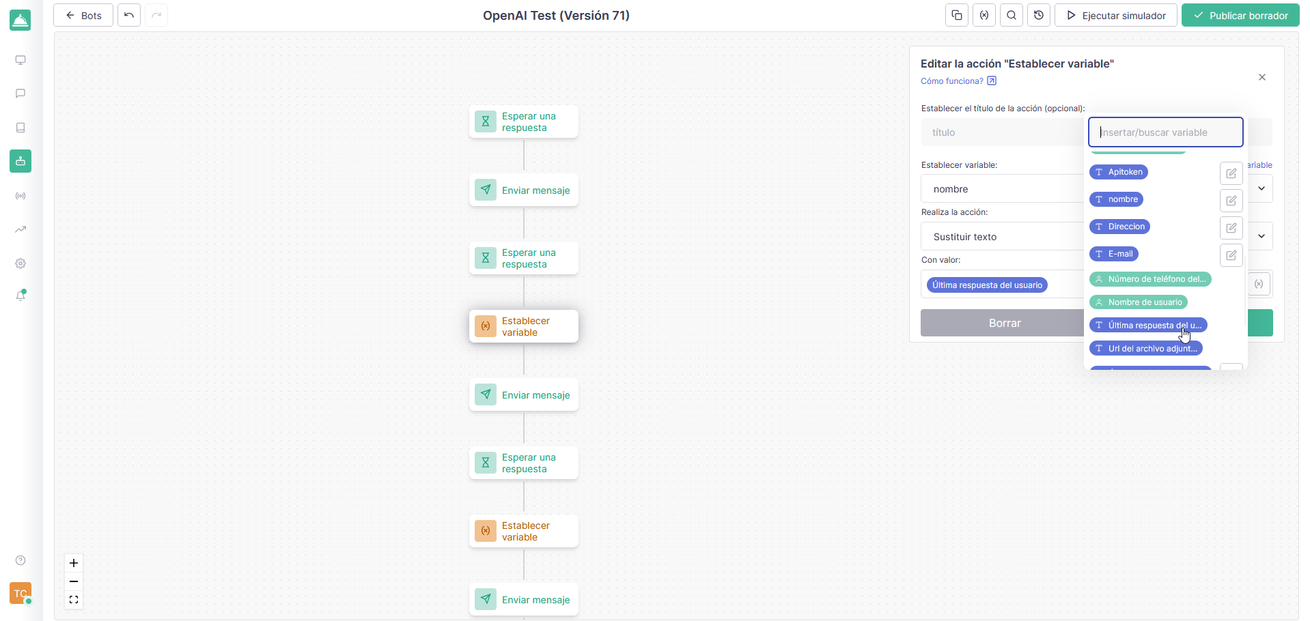Select the nombre variable chip in the list
The height and width of the screenshot is (621, 1310).
pyautogui.click(x=1116, y=199)
